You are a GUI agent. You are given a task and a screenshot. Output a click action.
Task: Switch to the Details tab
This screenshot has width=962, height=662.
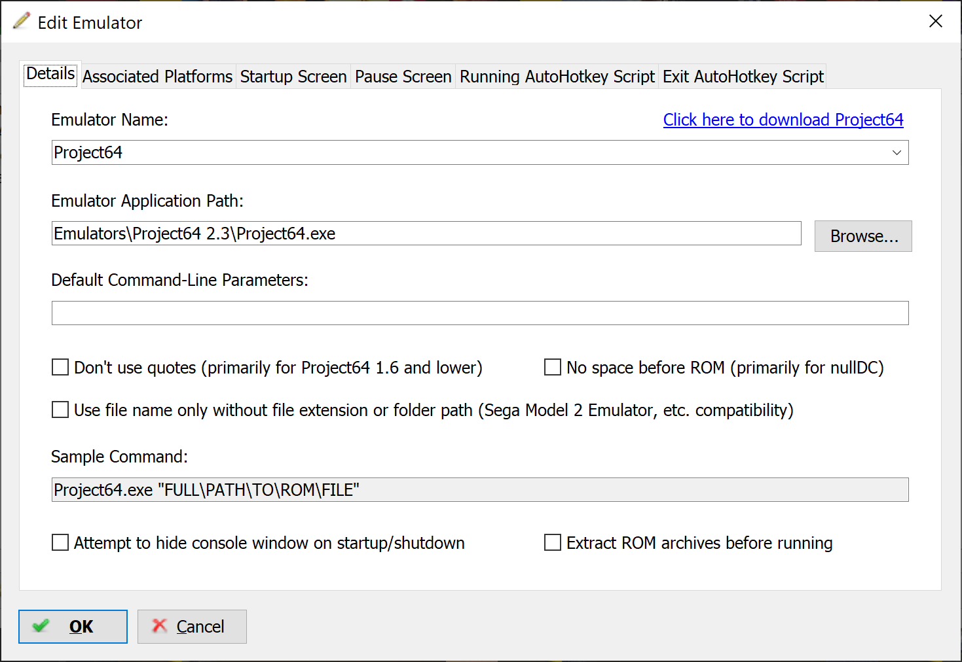(50, 74)
